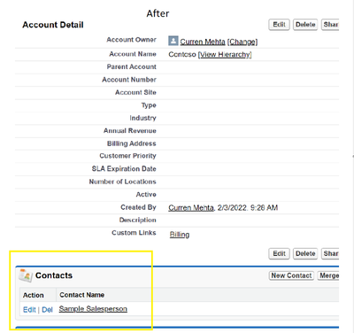The image size is (354, 333).
Task: Click the Customer Priority field label
Action: (x=127, y=156)
